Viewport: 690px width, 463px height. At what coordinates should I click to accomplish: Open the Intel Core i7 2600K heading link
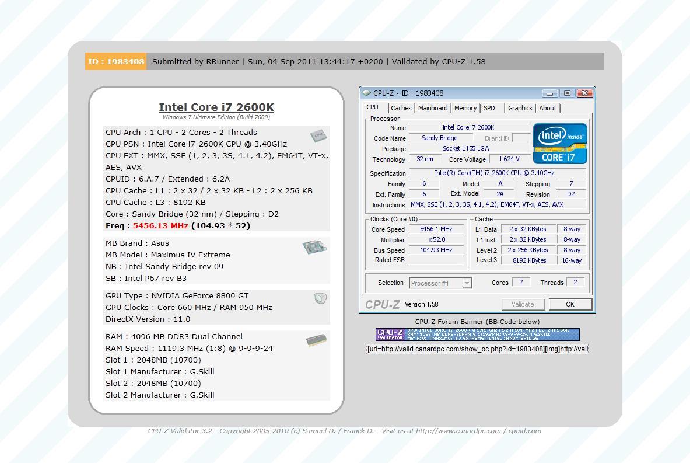pos(216,107)
